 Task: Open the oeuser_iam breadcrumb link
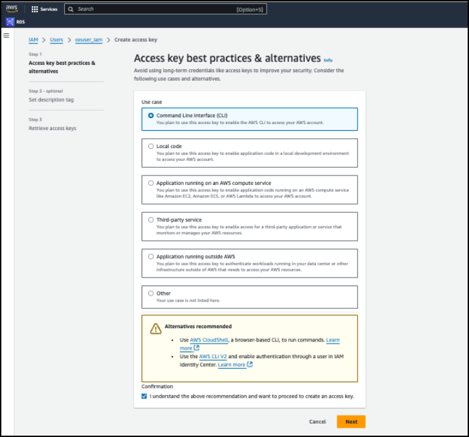[x=88, y=40]
